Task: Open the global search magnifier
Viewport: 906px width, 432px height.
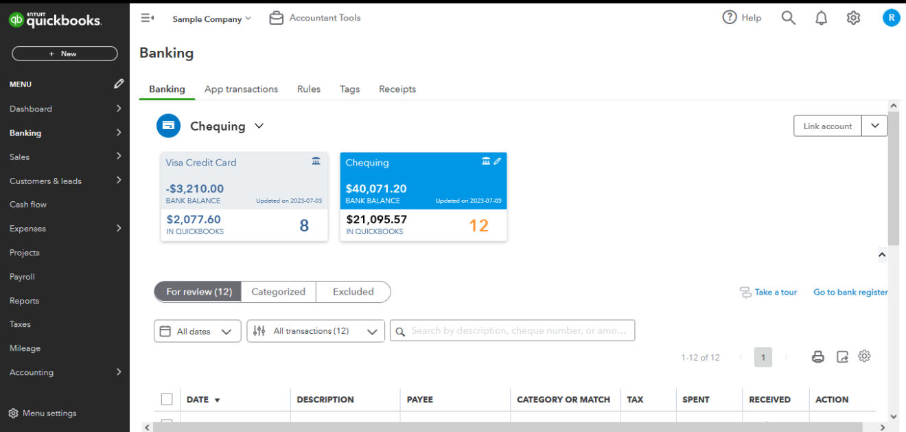Action: tap(788, 17)
